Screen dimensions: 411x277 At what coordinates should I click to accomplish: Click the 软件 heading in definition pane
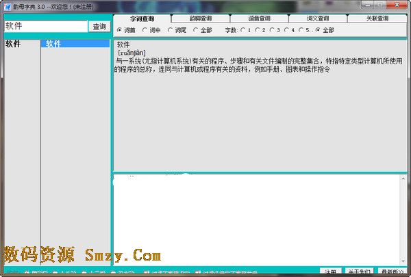123,44
